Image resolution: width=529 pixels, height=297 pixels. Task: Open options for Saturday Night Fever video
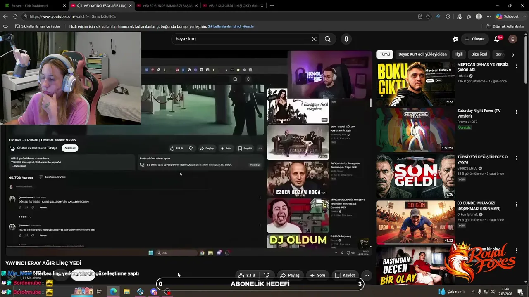point(516,112)
